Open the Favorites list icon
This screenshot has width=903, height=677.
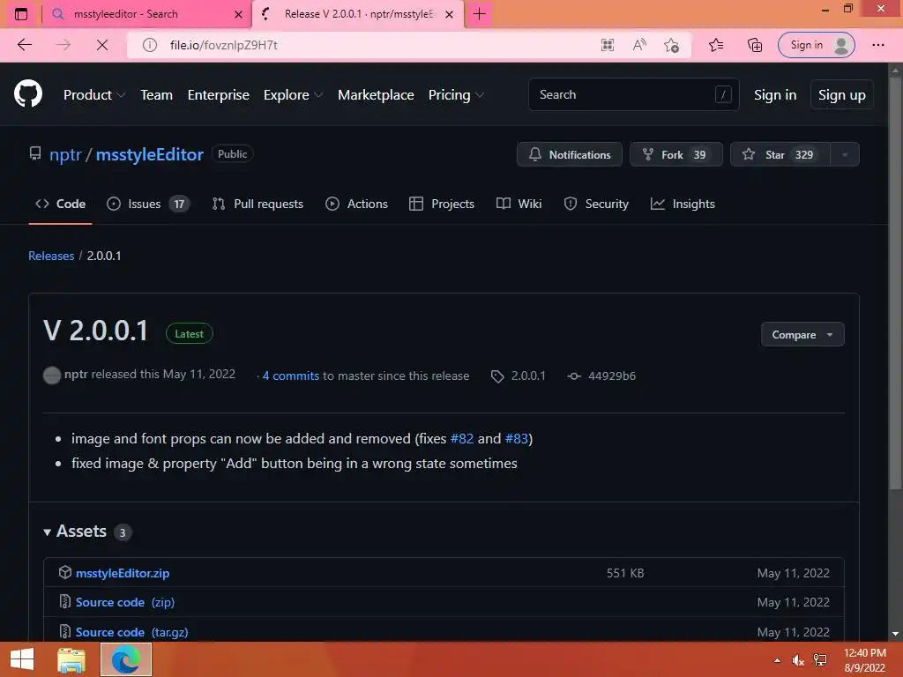[x=716, y=45]
